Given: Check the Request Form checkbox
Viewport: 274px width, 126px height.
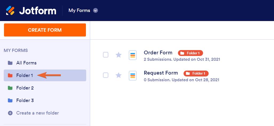Looking at the screenshot, I should pyautogui.click(x=106, y=75).
